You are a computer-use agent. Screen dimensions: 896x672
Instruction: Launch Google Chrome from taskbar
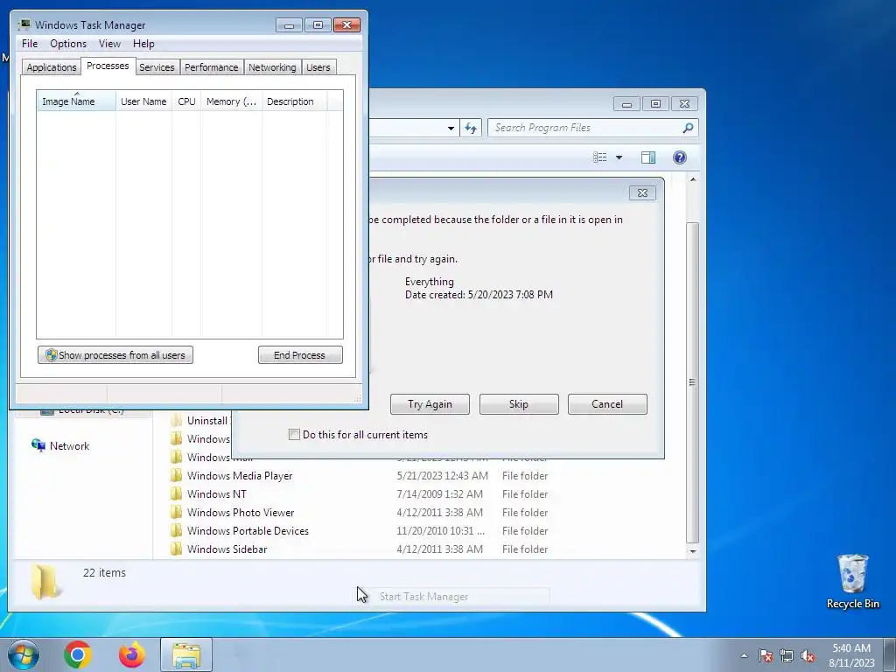[x=78, y=654]
